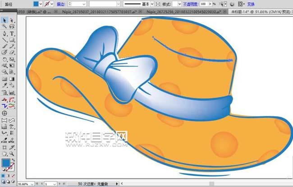This screenshot has height=187, width=293.
Task: Click the opacity value field showing 100
Action: (204, 4)
